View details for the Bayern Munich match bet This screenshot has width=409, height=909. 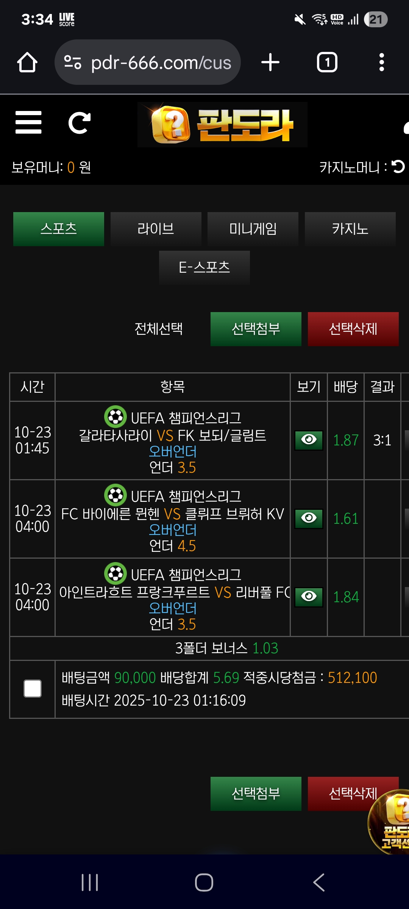coord(309,519)
